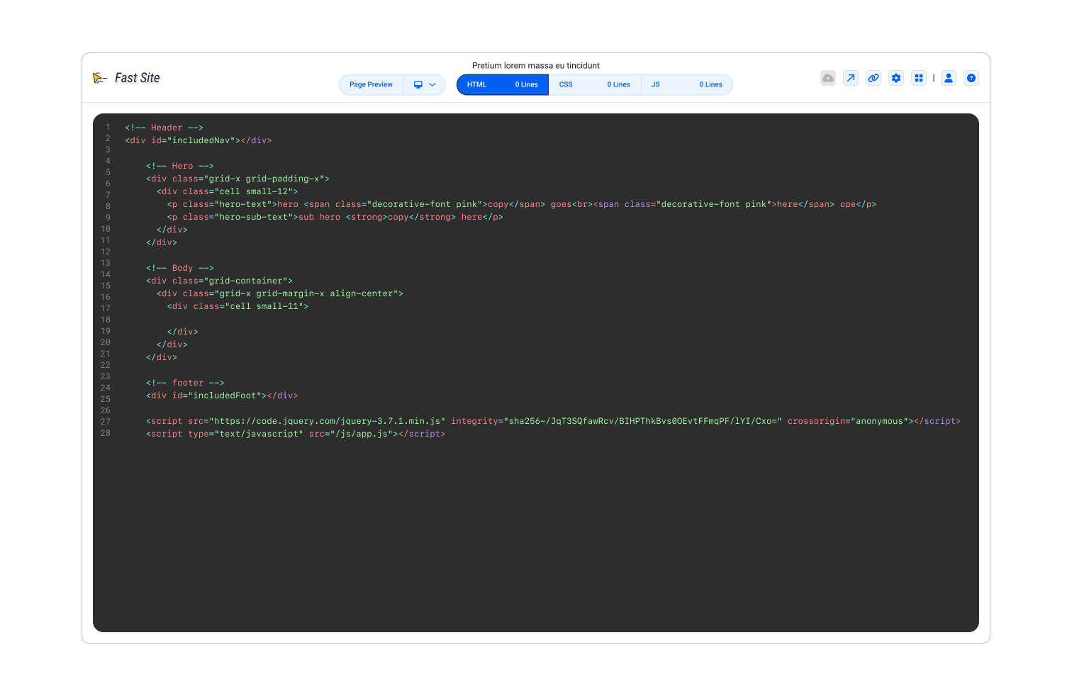Viewport: 1072px width, 696px height.
Task: Click the empty editor area below code
Action: click(x=536, y=535)
